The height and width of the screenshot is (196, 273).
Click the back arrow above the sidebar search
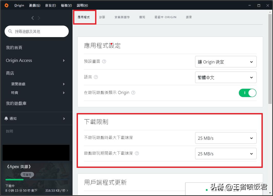(x=32, y=18)
